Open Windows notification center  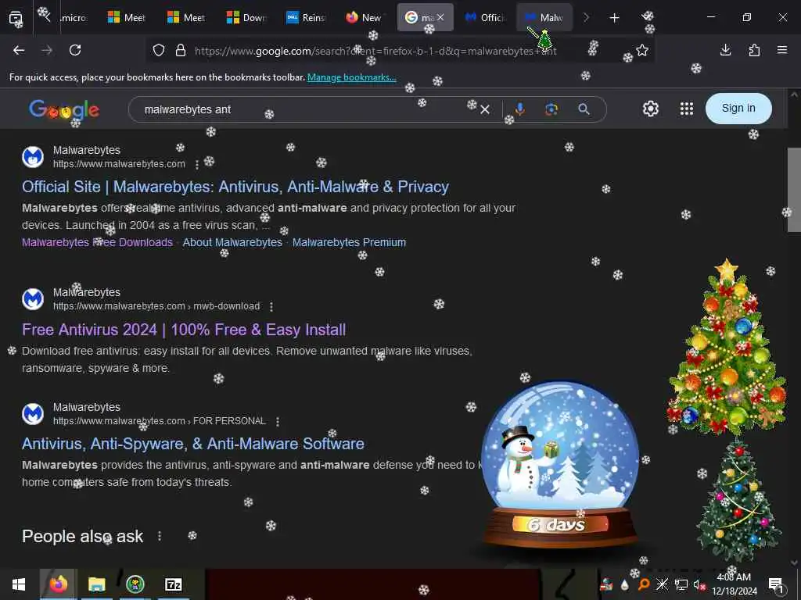pos(776,584)
